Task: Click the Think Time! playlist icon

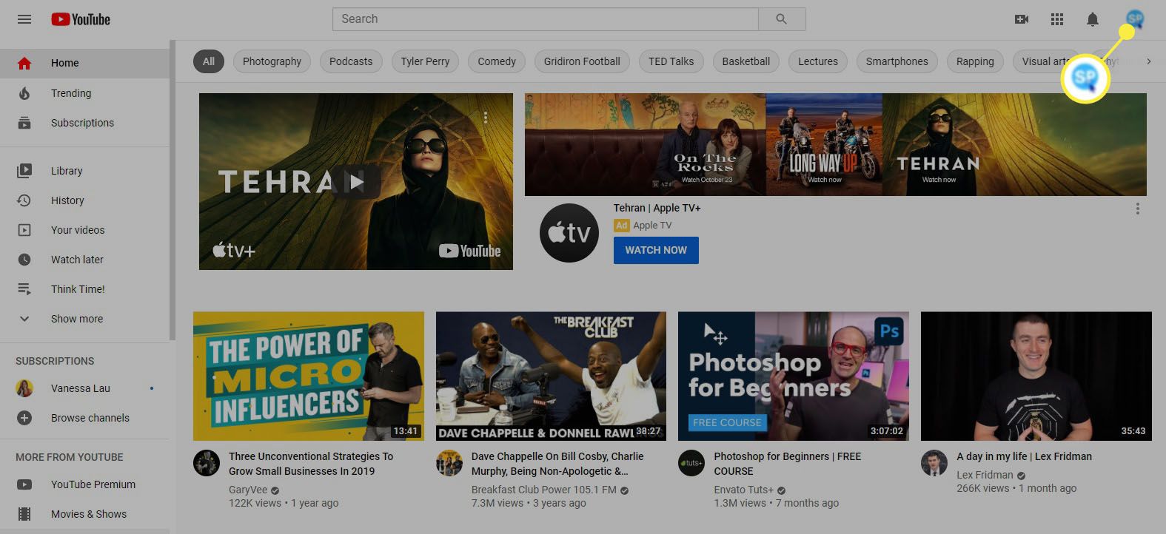Action: point(24,289)
